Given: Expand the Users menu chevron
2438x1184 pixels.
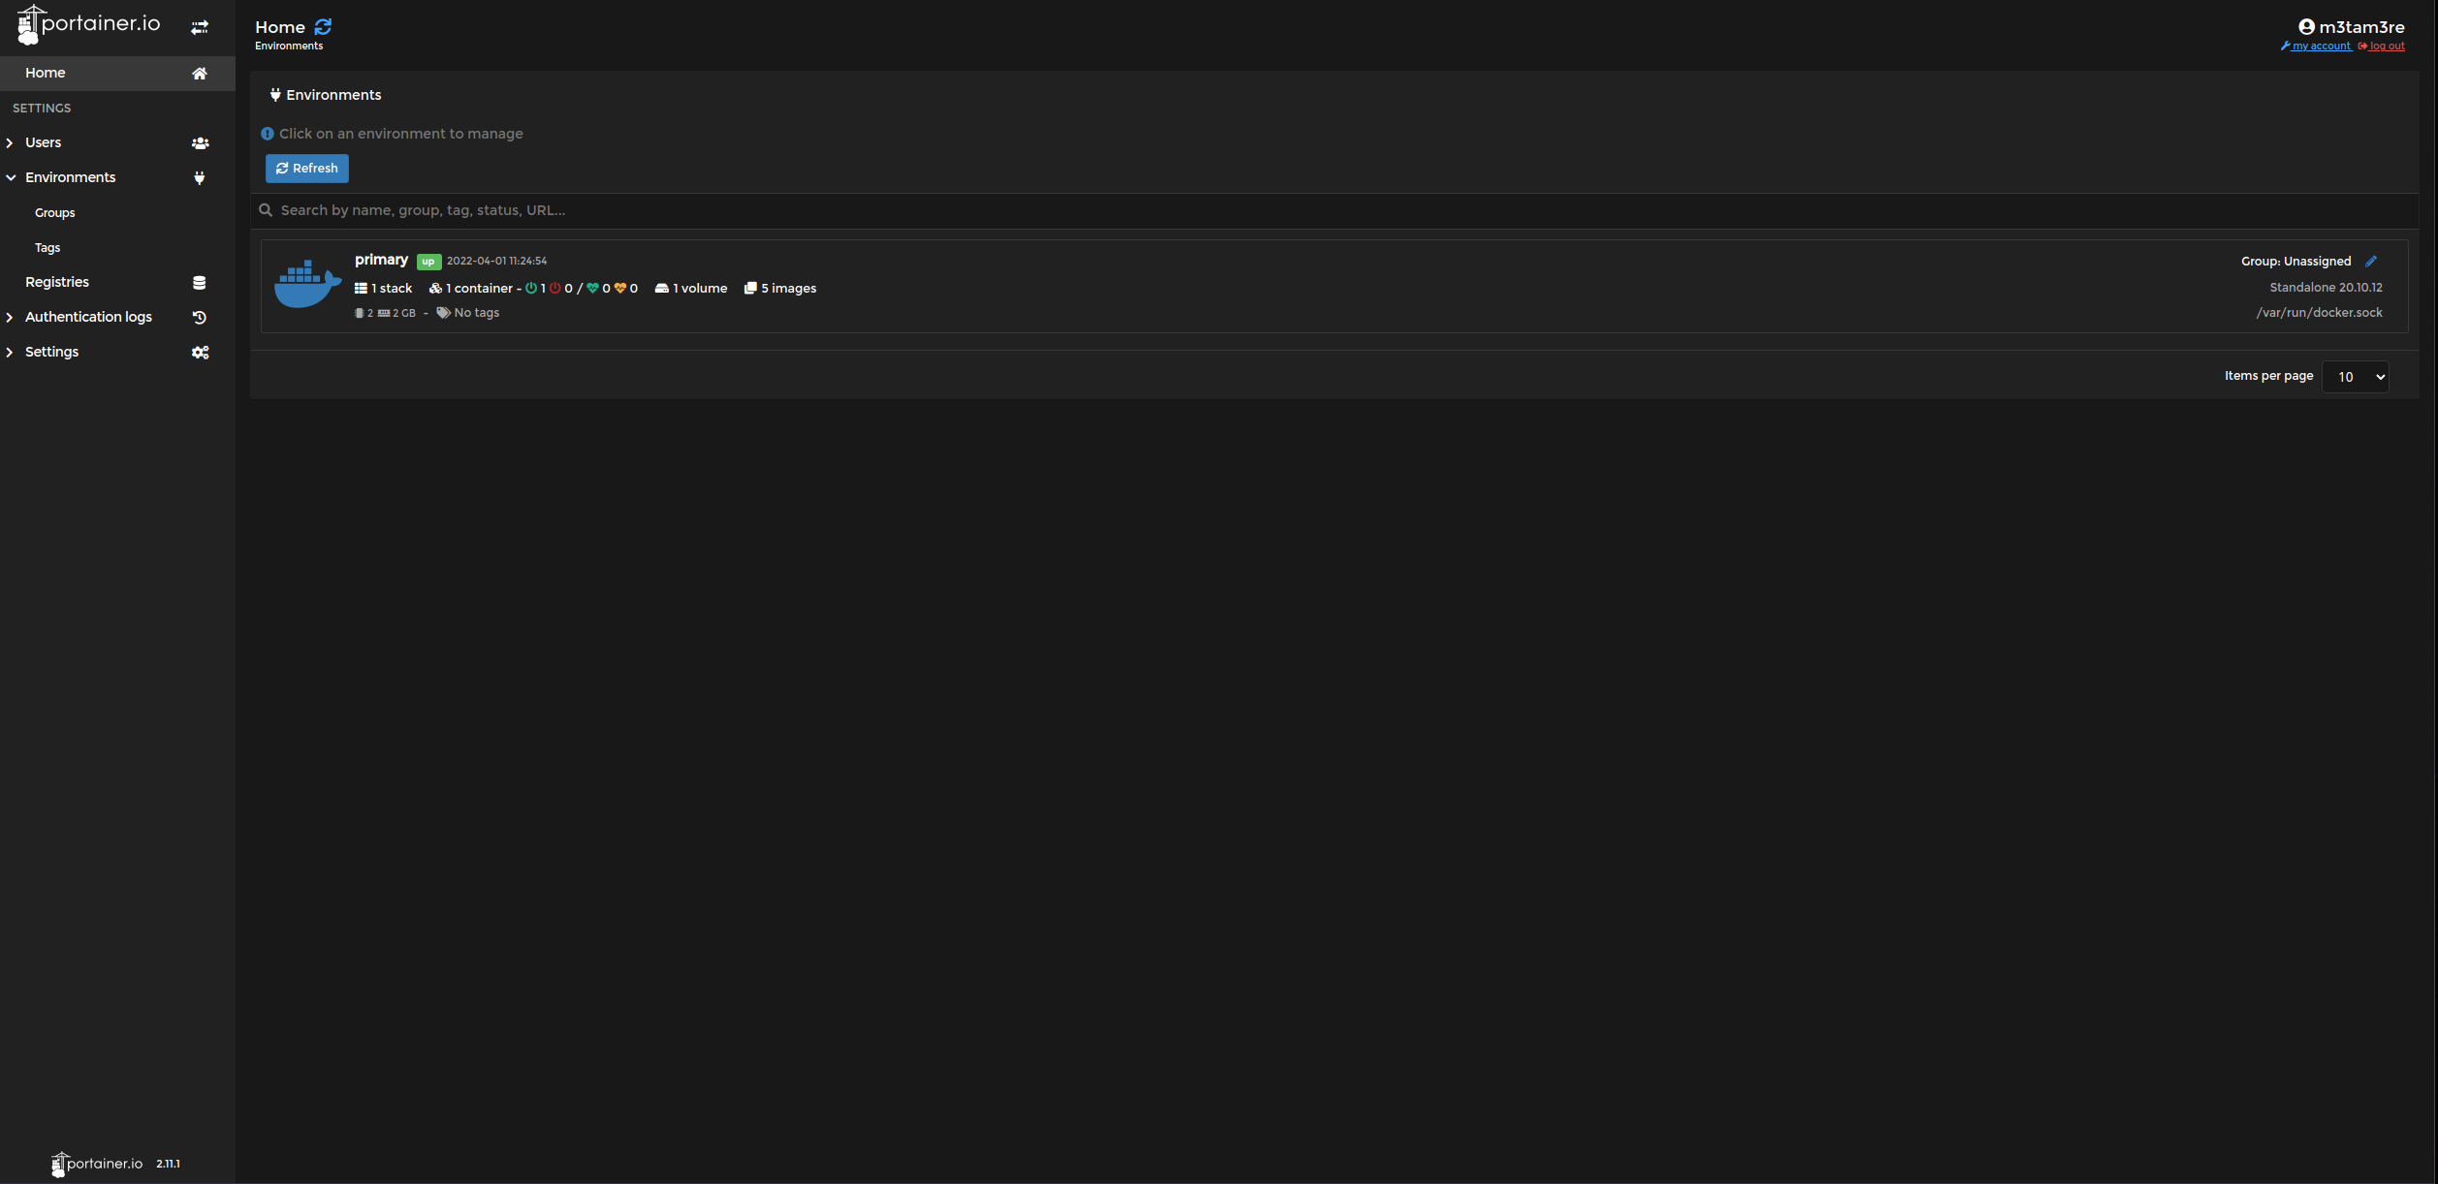Looking at the screenshot, I should [10, 143].
